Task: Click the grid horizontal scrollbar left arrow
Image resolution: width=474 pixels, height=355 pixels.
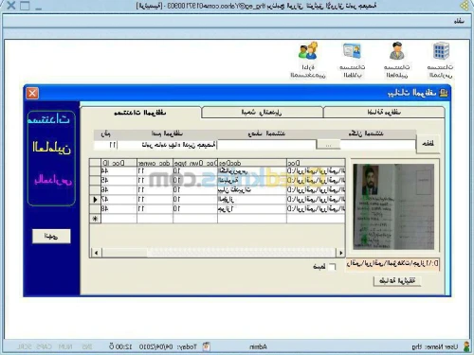Action: click(96, 253)
